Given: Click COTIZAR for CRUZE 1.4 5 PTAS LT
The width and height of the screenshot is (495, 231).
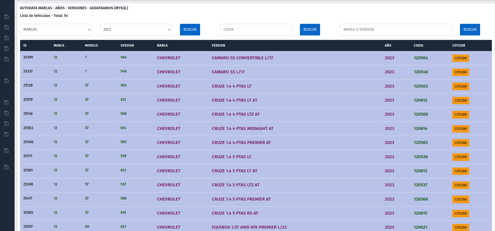Looking at the screenshot, I should 460,157.
